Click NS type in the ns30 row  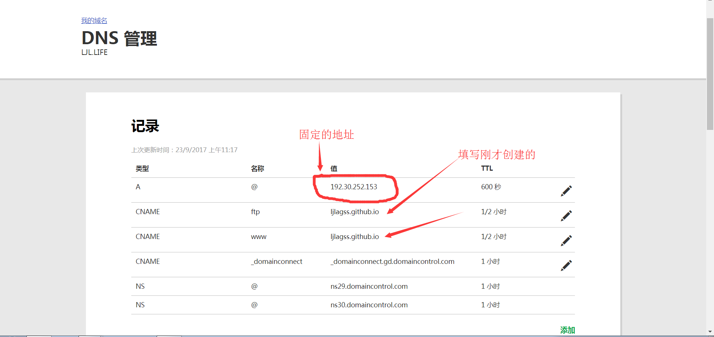(140, 305)
